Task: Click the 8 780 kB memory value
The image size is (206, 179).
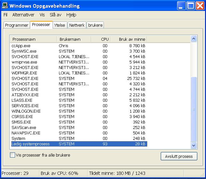Action: tap(137, 46)
